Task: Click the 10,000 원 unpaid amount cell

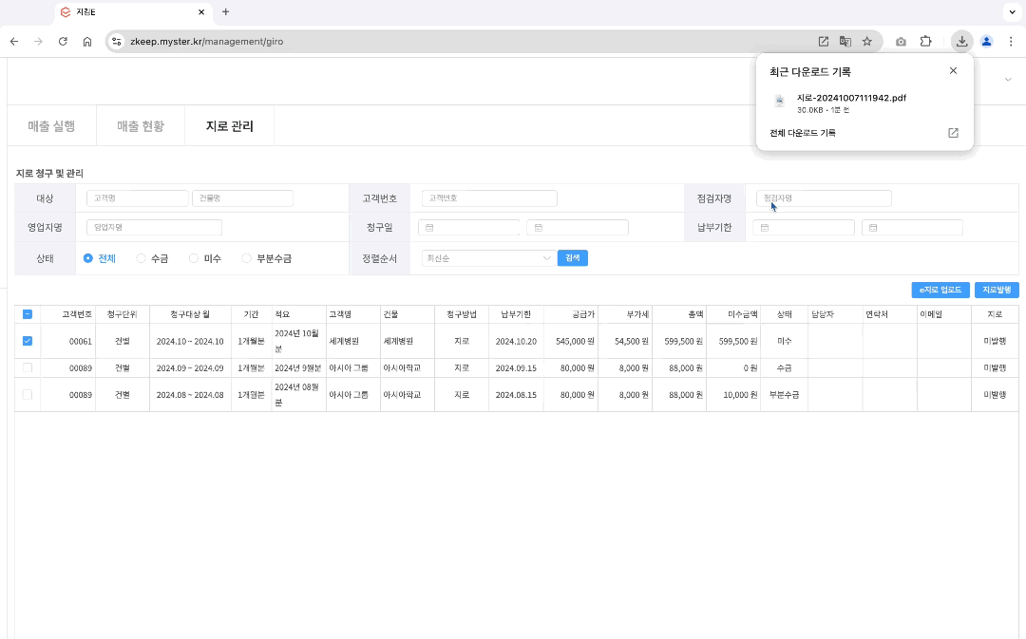Action: tap(733, 394)
